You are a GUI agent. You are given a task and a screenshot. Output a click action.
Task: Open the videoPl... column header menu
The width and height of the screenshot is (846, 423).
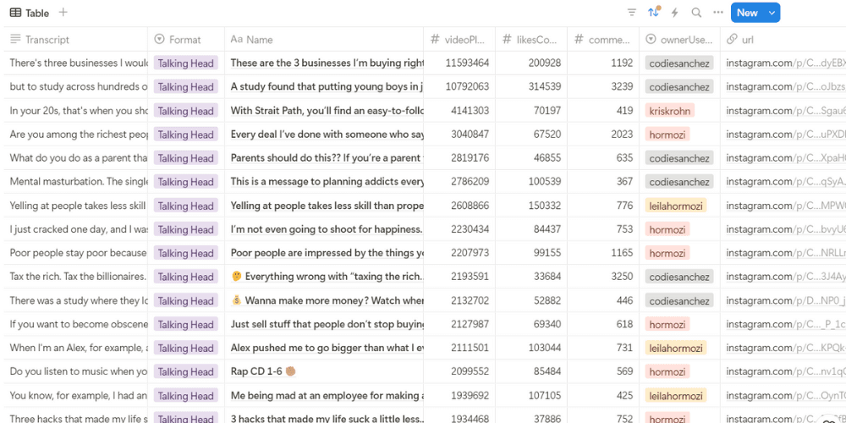click(459, 40)
